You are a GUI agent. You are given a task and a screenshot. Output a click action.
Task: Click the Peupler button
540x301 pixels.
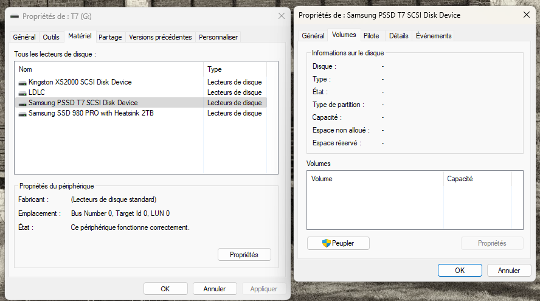point(338,243)
